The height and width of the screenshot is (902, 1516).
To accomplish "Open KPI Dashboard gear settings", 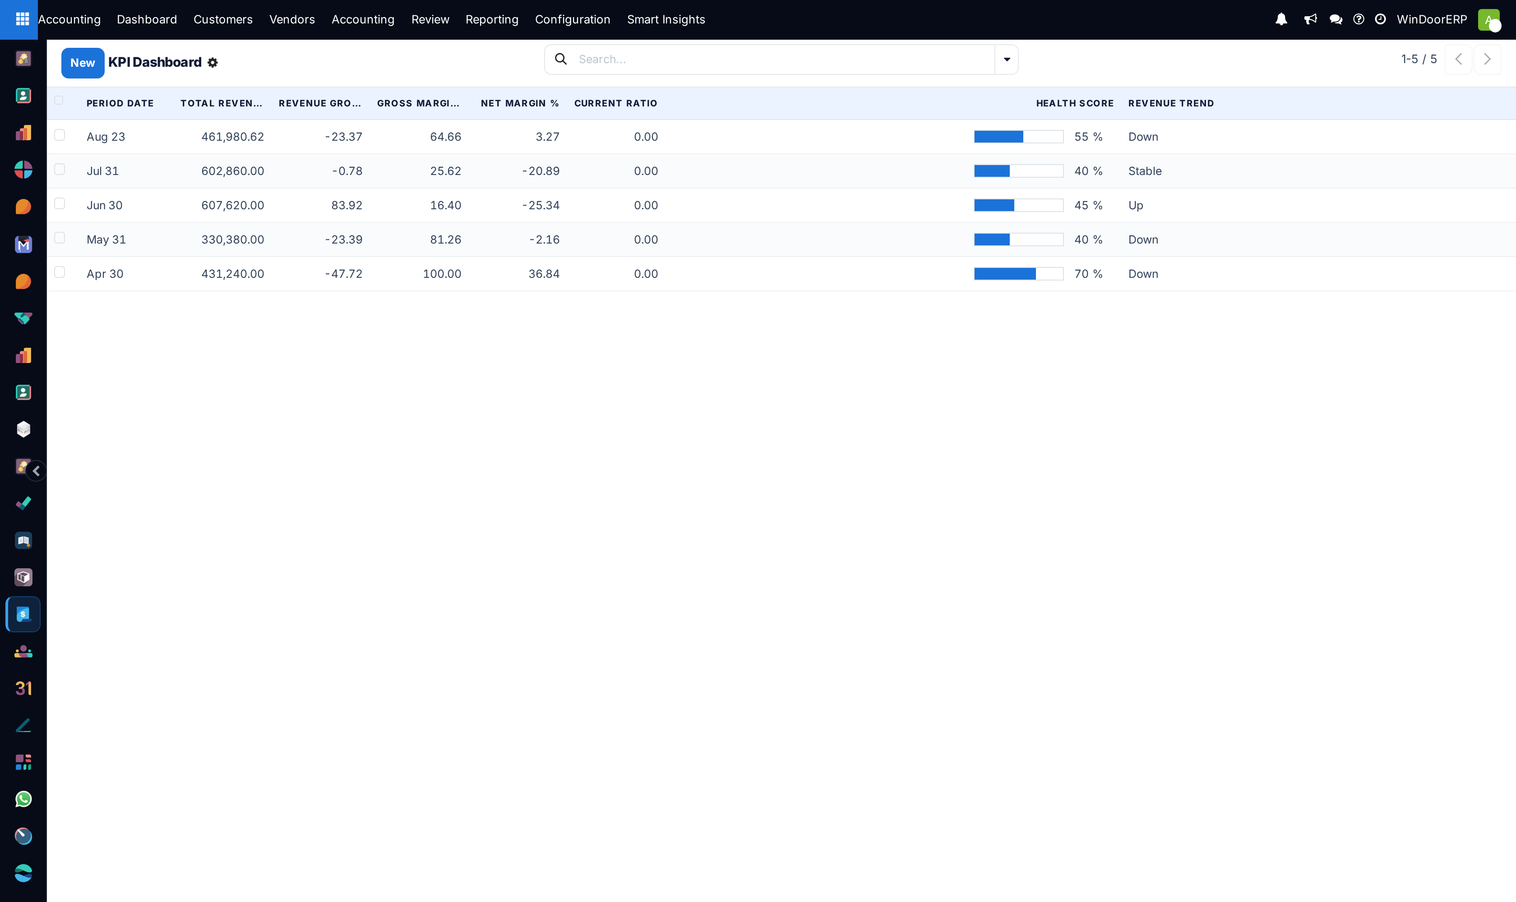I will [212, 63].
